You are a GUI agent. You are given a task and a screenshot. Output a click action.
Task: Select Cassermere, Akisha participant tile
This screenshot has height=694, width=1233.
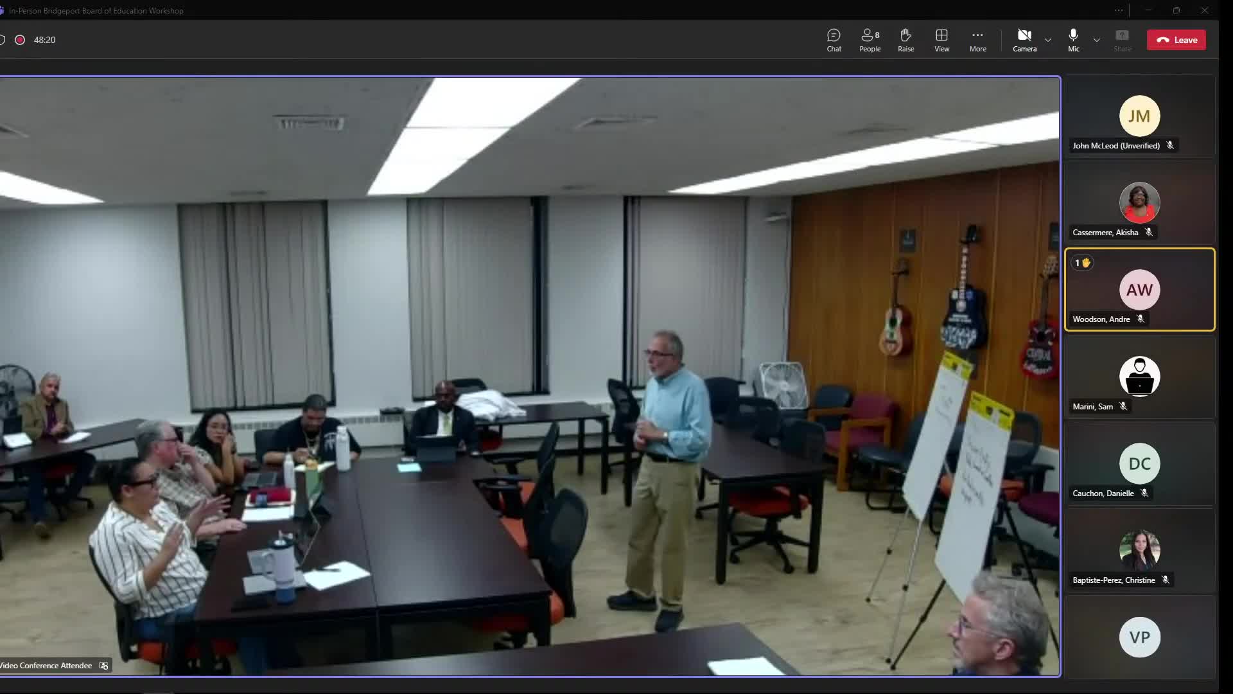click(1139, 204)
